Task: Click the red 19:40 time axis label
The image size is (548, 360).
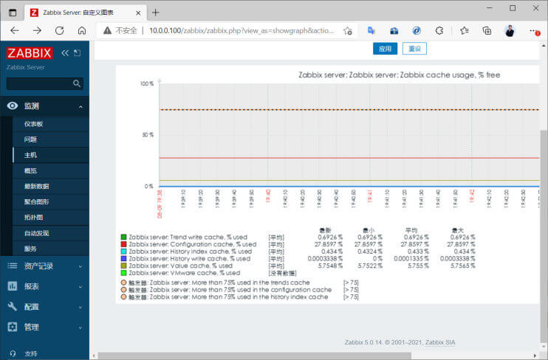Action: click(x=268, y=196)
